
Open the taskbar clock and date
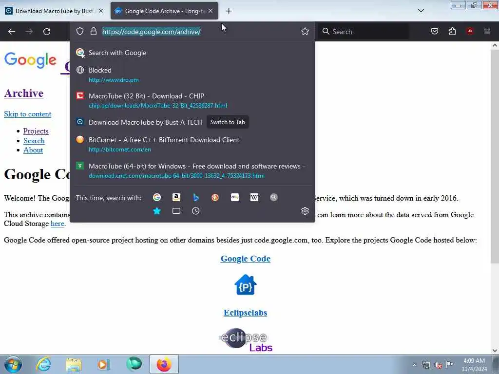coord(474,365)
